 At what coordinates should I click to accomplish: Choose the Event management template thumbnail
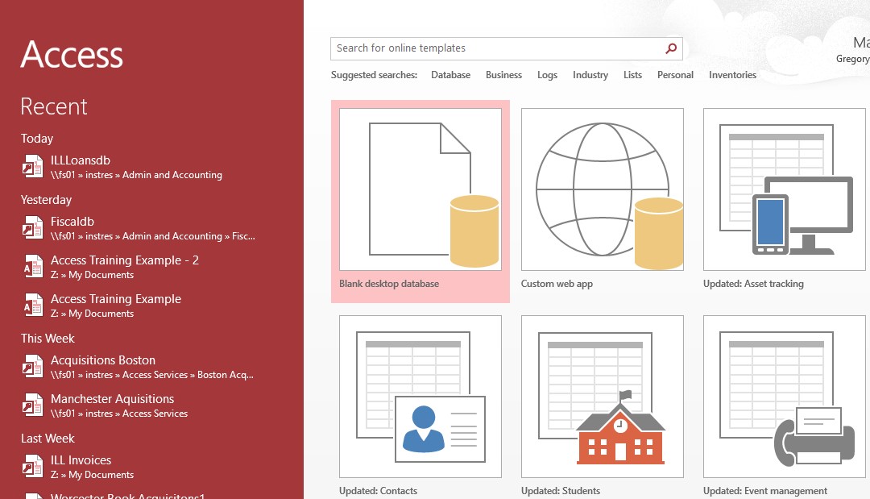[784, 397]
